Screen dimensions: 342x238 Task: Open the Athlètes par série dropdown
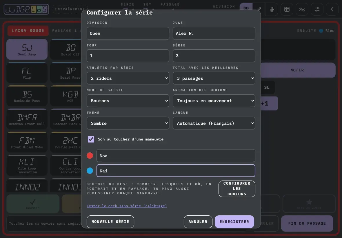(x=128, y=78)
